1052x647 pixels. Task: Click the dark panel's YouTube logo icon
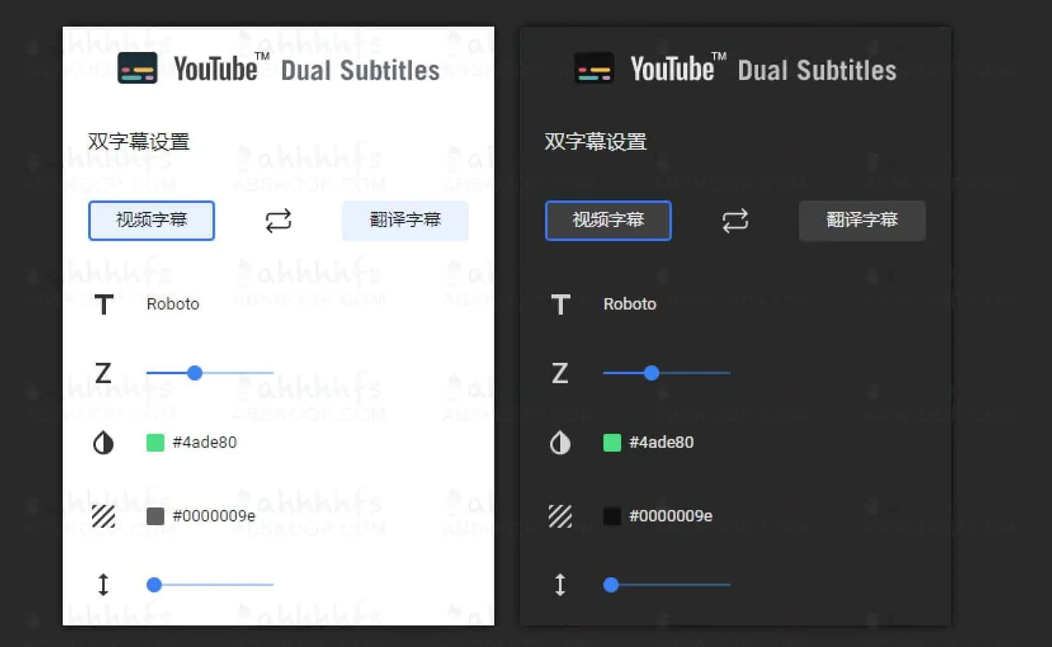click(593, 67)
